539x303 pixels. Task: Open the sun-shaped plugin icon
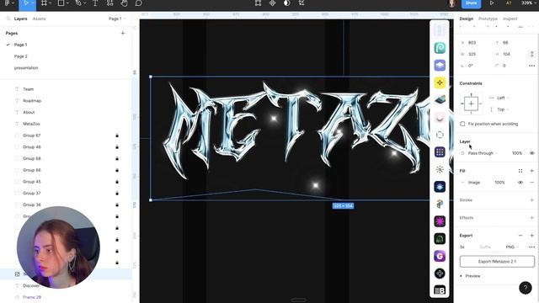point(440,169)
